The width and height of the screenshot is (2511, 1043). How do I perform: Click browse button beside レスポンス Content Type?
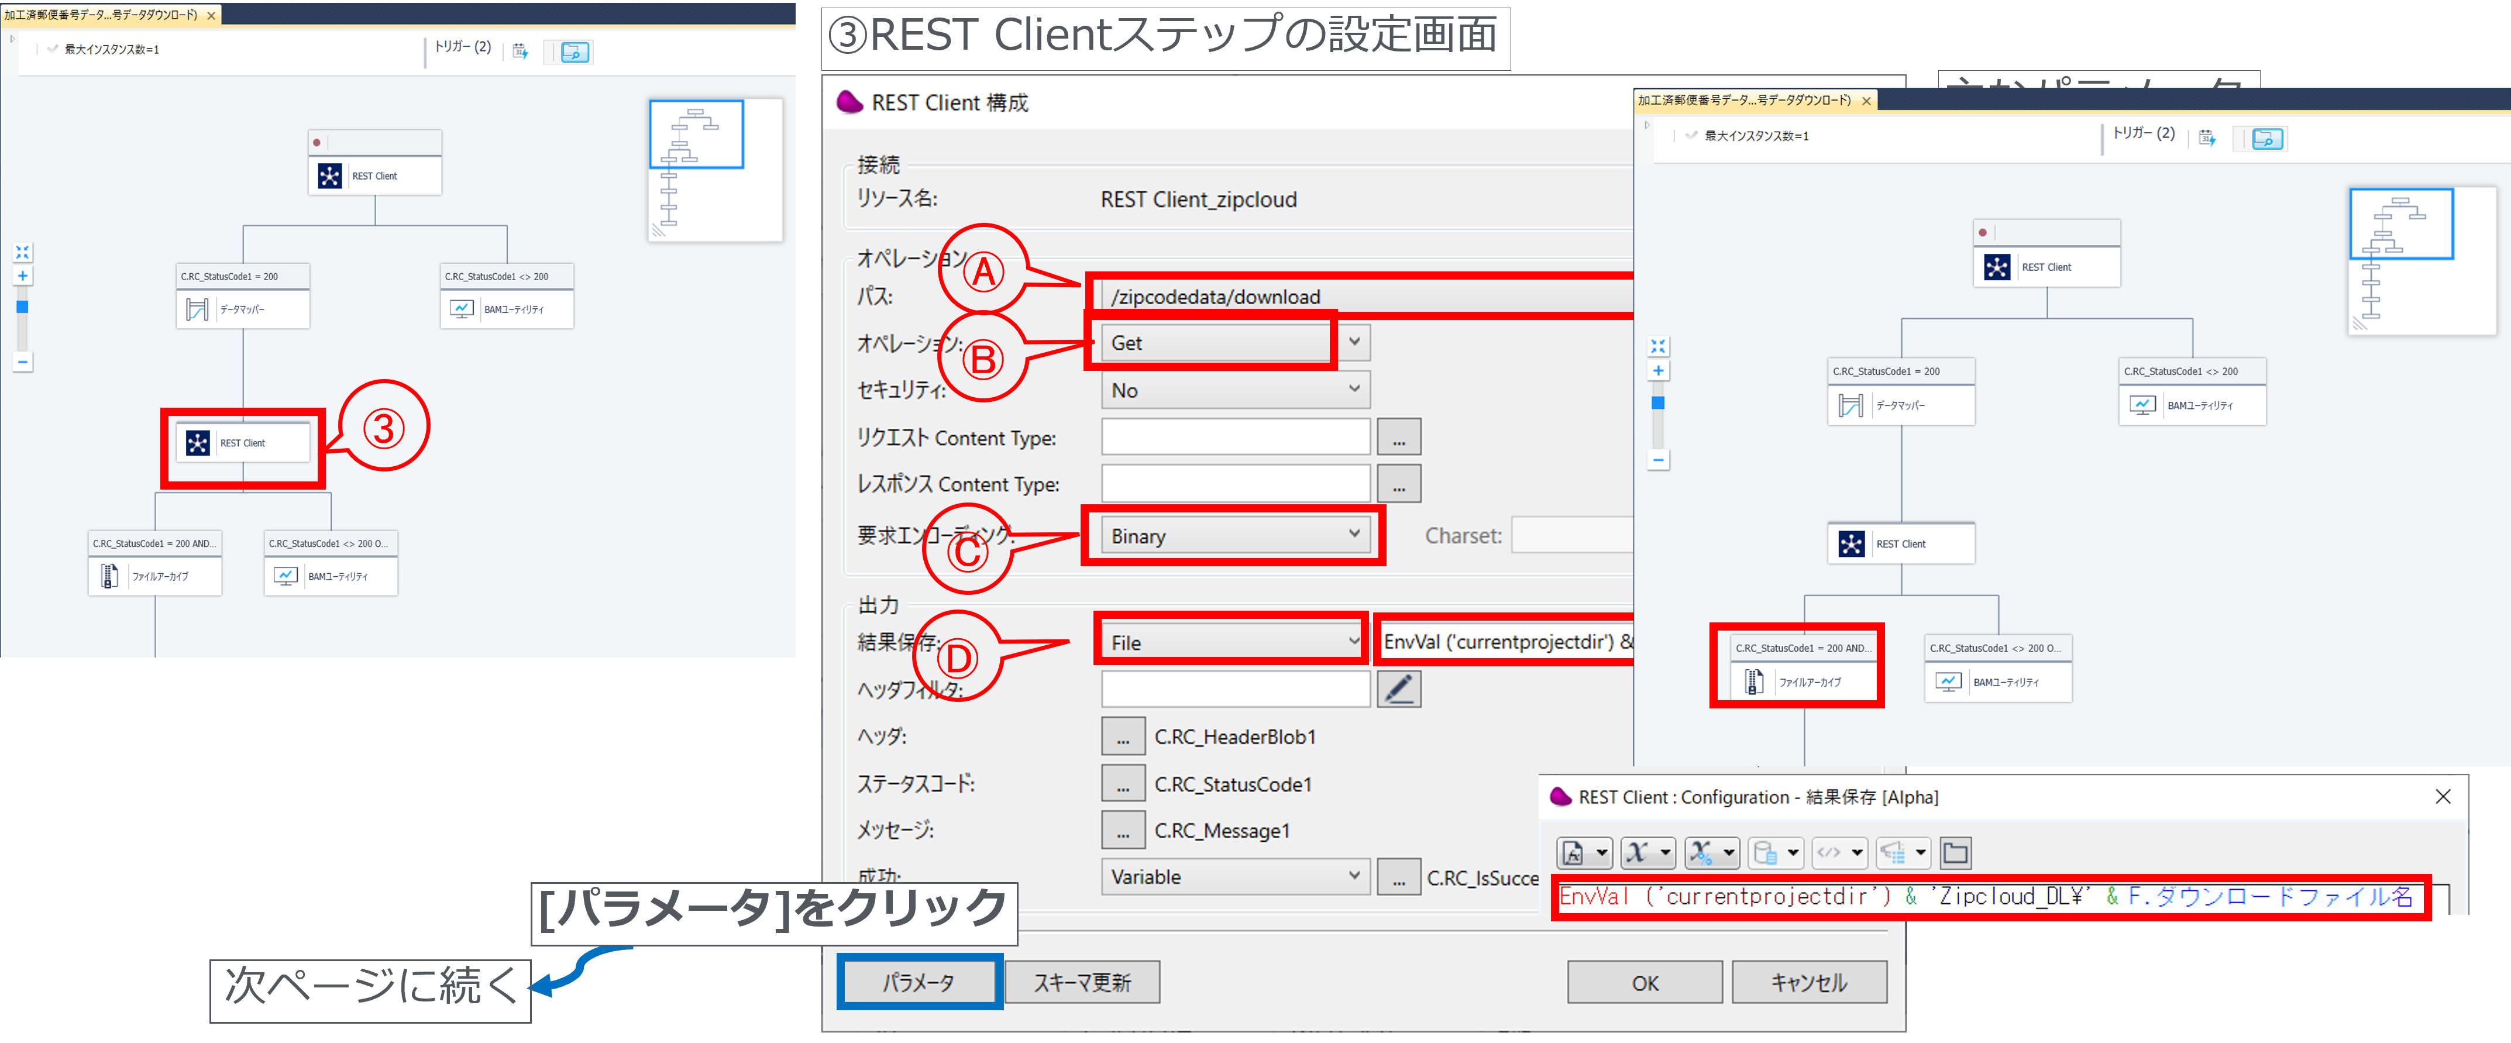tap(1399, 484)
